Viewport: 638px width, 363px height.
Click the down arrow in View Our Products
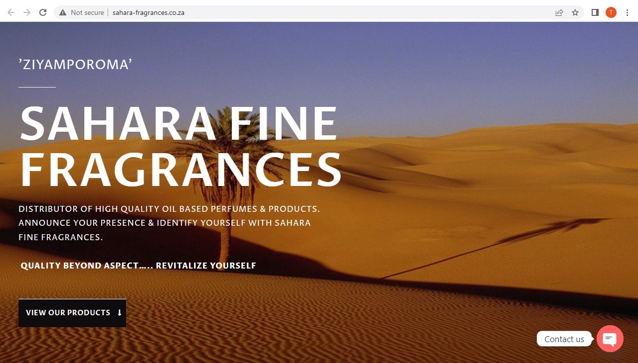point(120,313)
